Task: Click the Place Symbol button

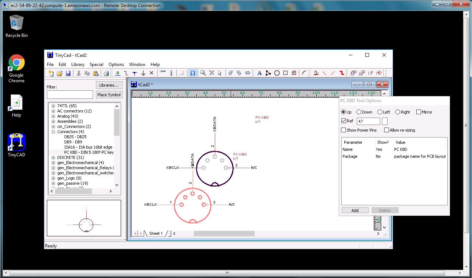Action: click(109, 95)
